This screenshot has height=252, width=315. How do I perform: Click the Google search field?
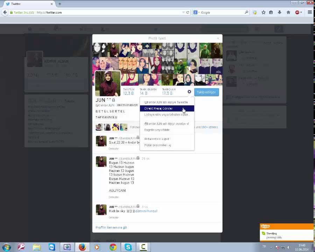click(x=222, y=13)
